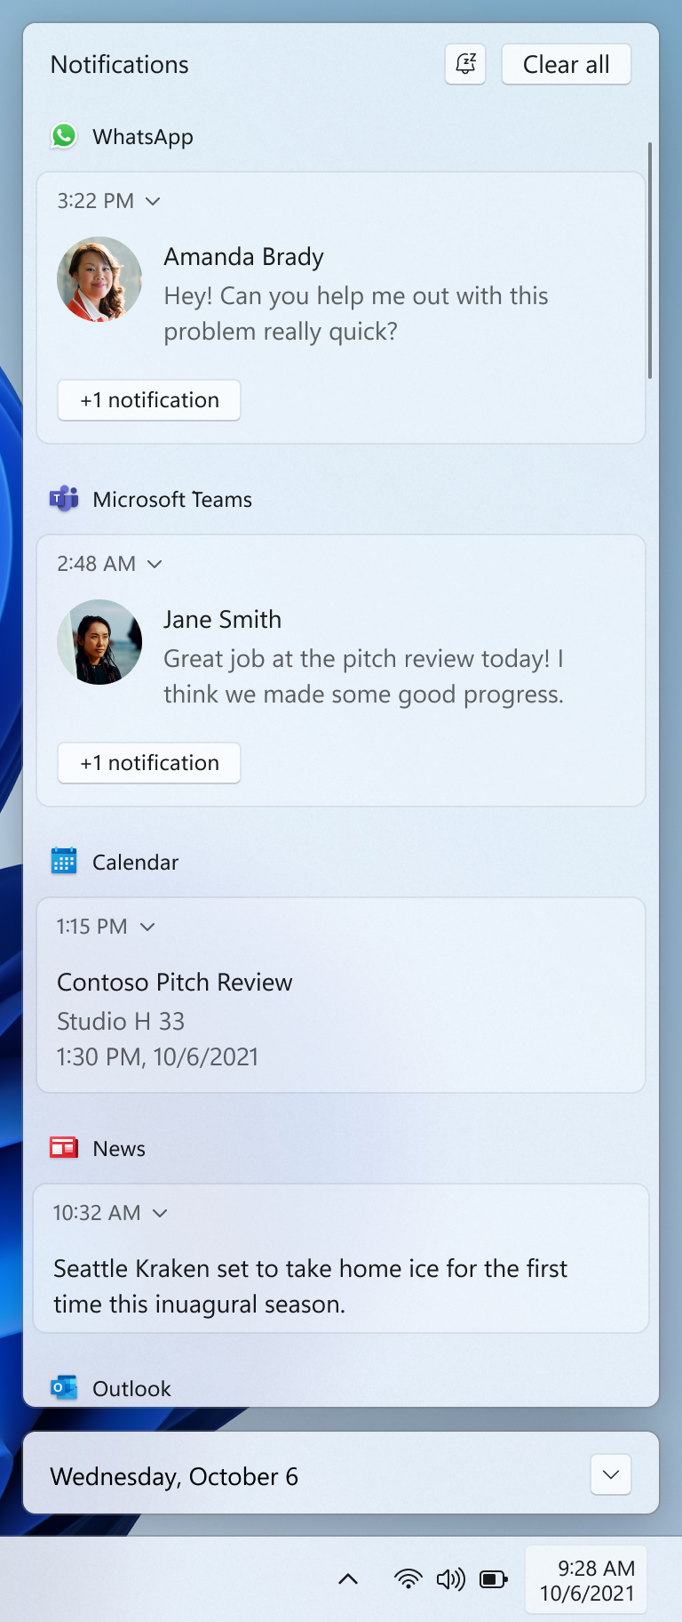
Task: Click the Clear all button
Action: [x=567, y=64]
